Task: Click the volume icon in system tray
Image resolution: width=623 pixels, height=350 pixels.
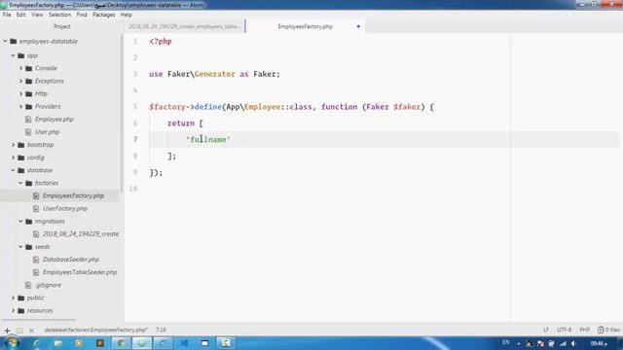Action: [x=573, y=343]
